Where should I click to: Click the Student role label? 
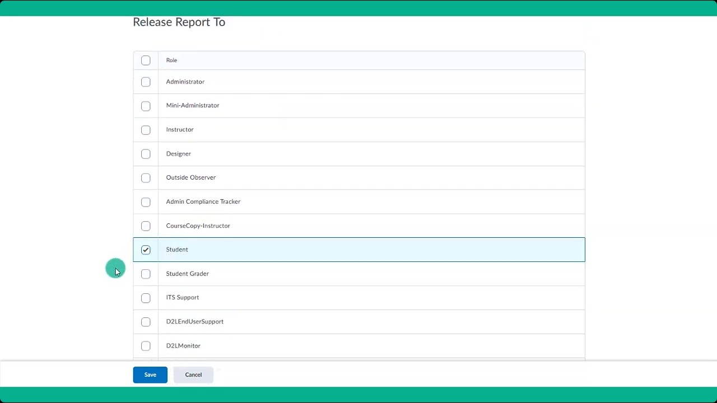[x=177, y=250]
